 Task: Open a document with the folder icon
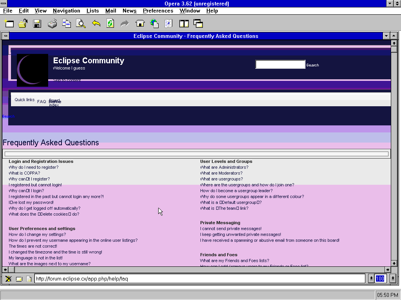tap(23, 23)
